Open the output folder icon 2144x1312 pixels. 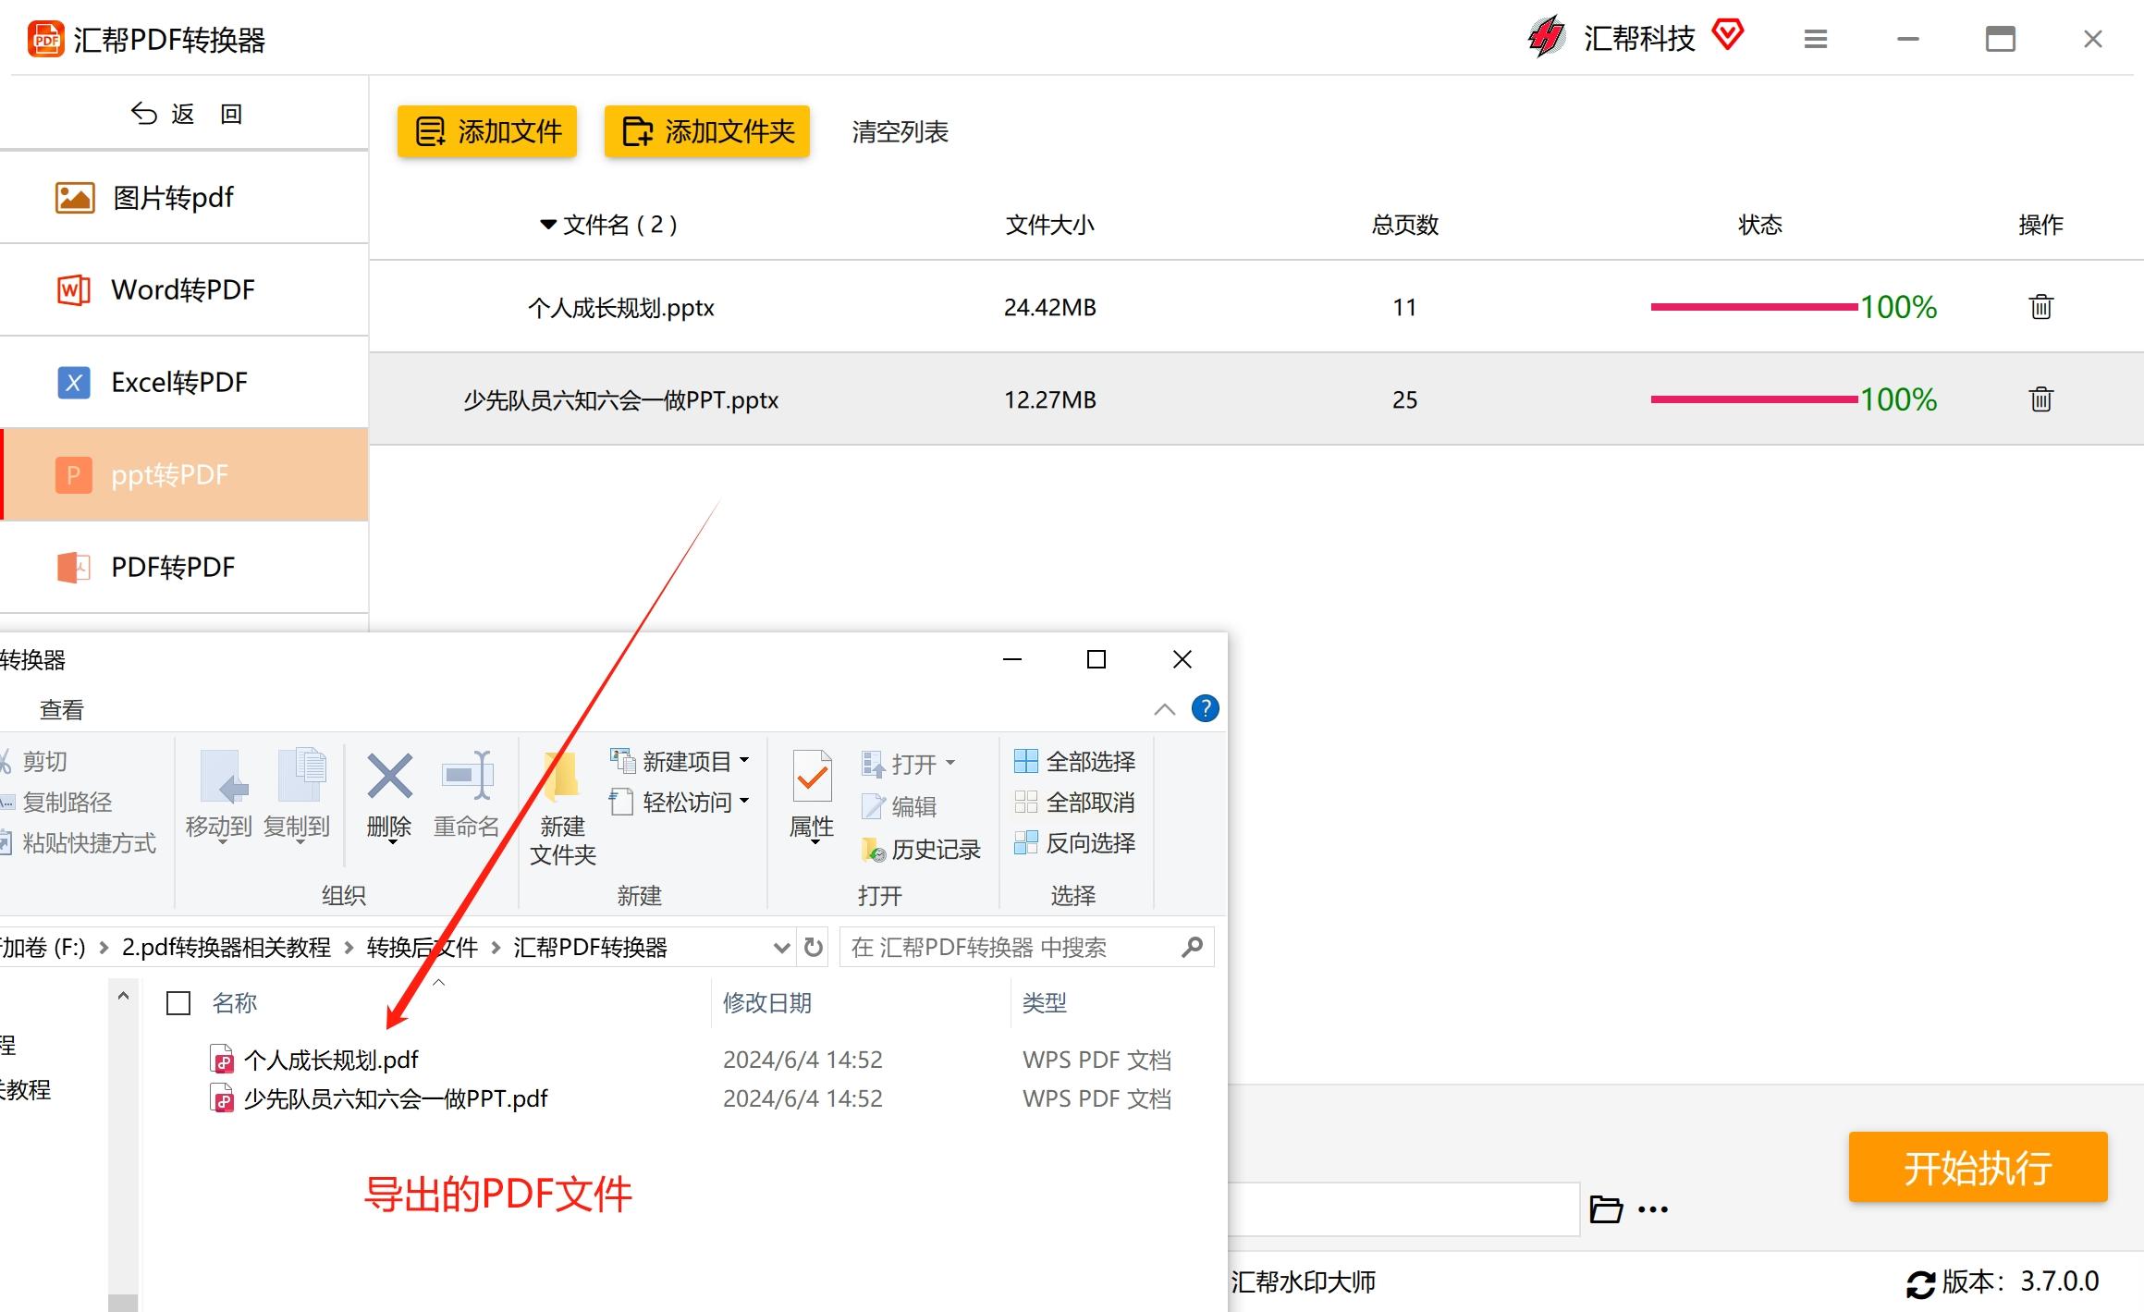1606,1208
